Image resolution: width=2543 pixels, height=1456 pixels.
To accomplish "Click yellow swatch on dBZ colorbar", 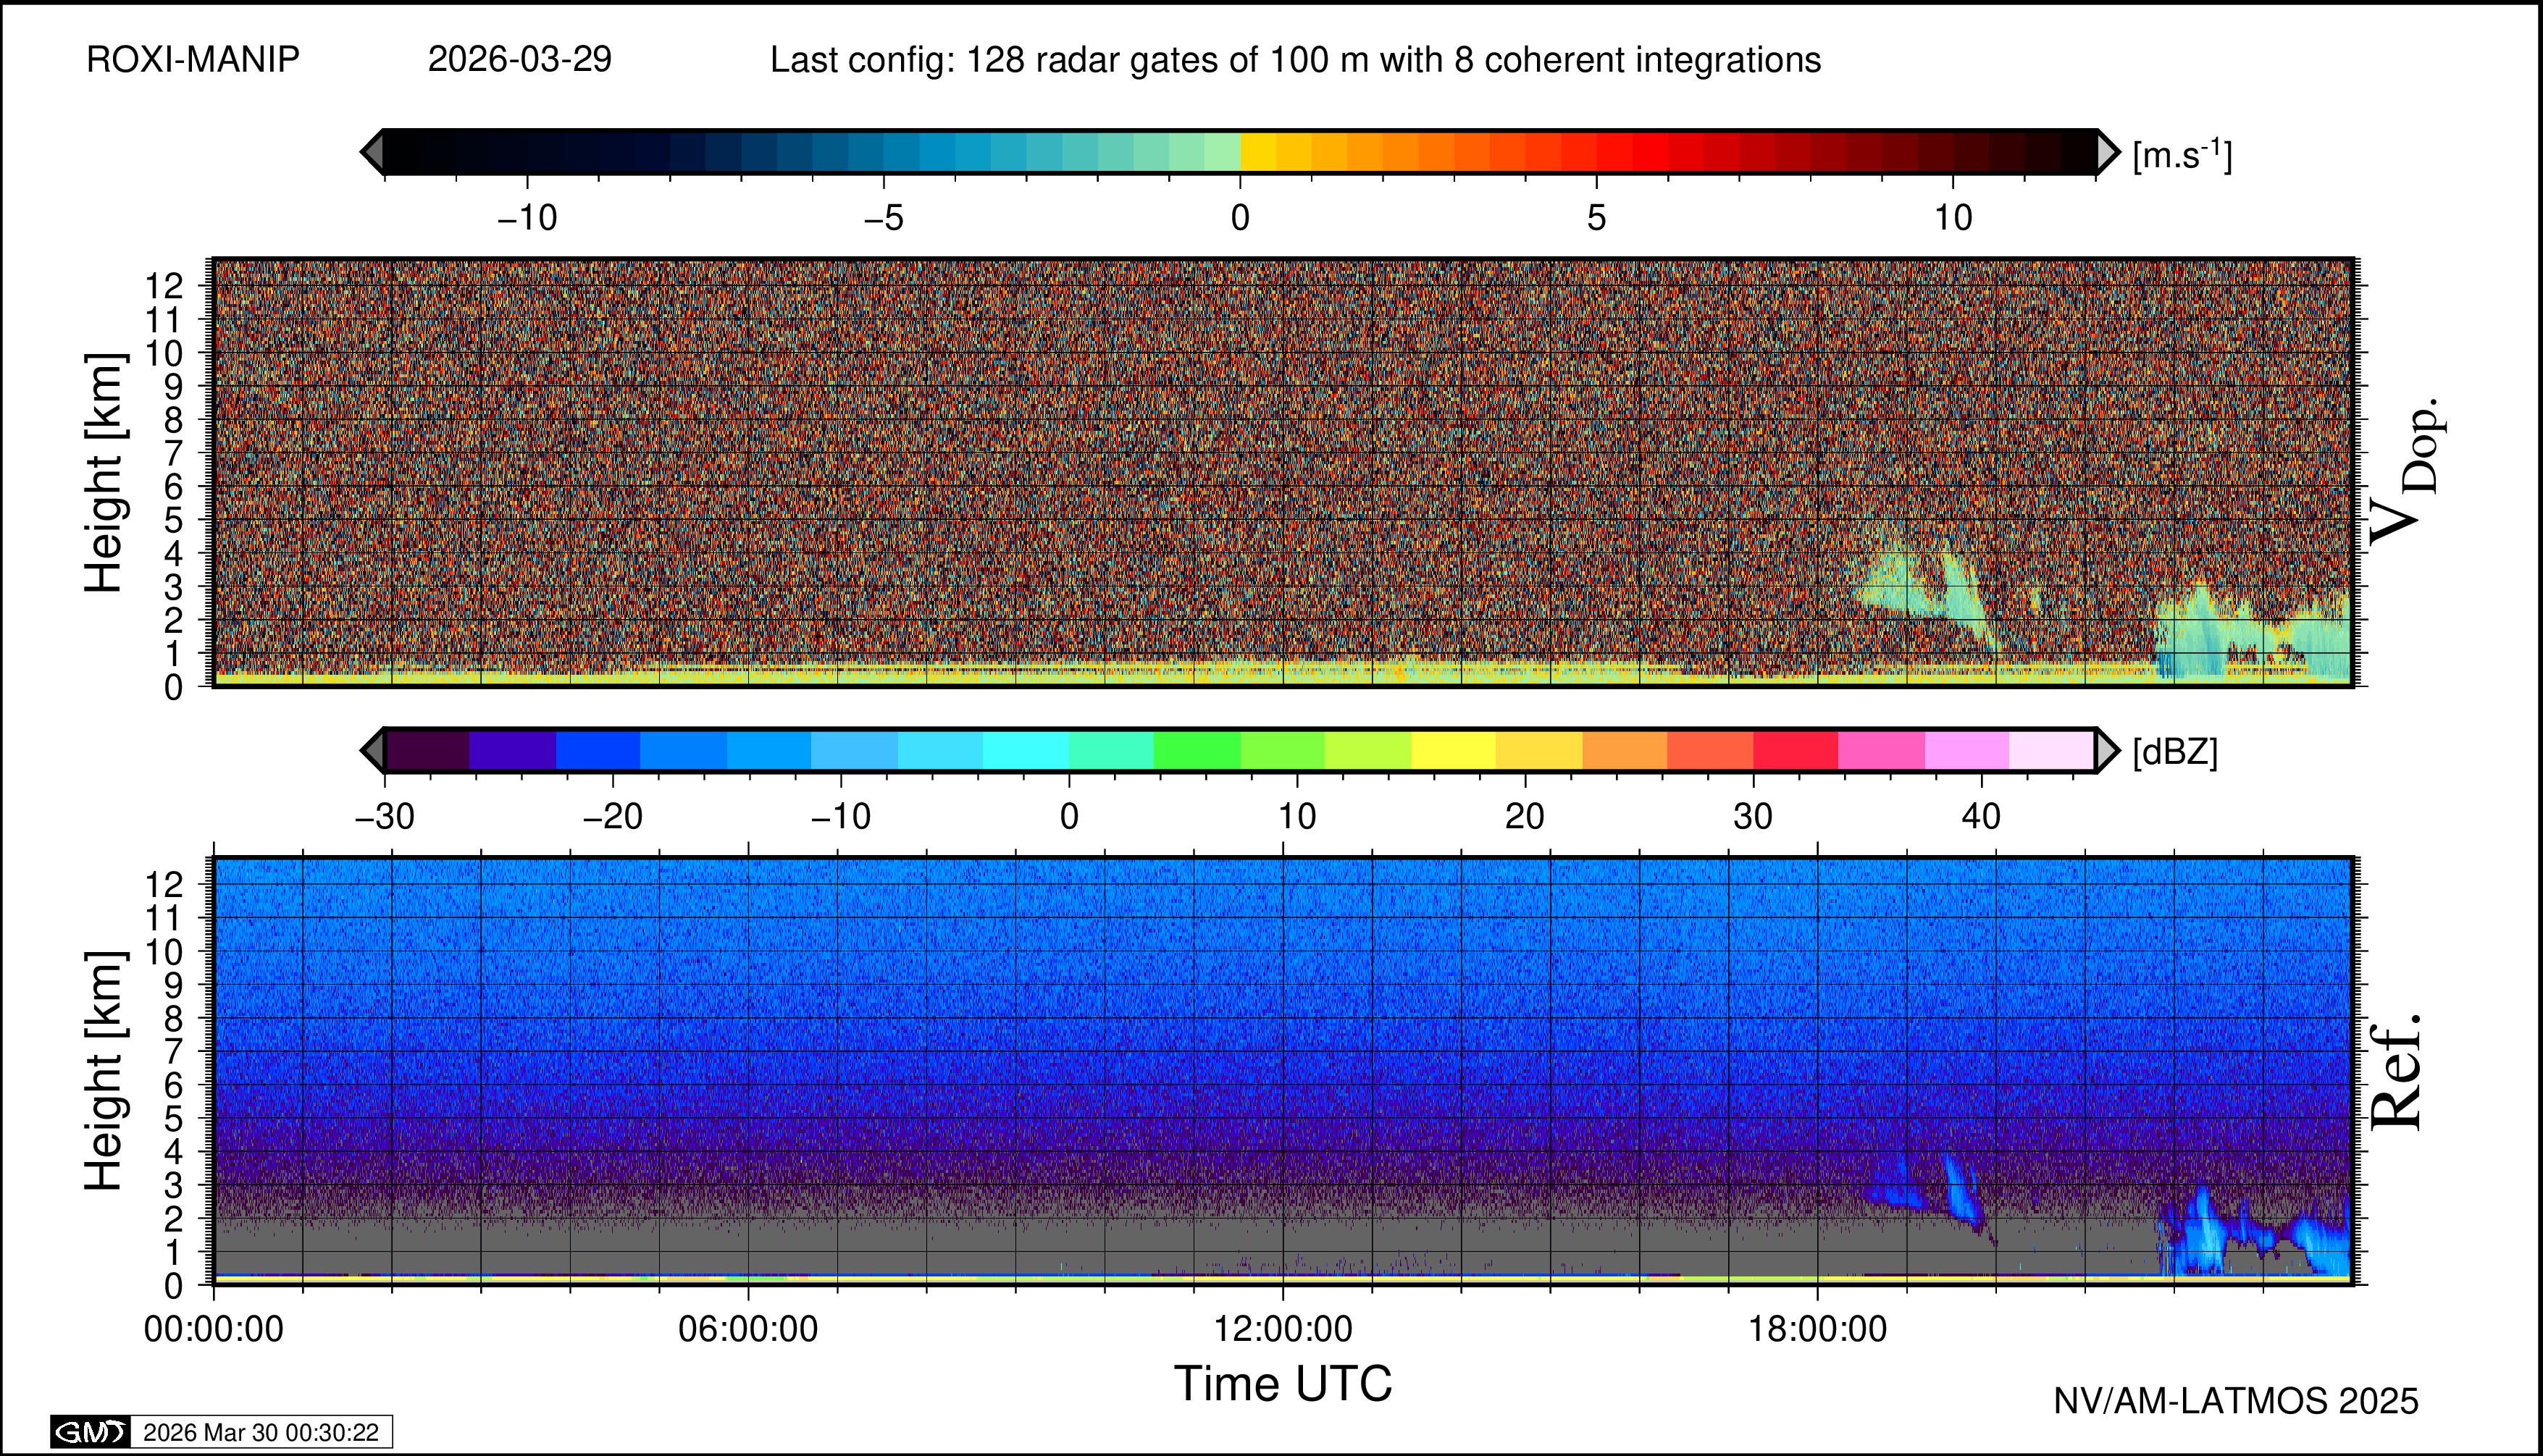I will pos(1454,750).
